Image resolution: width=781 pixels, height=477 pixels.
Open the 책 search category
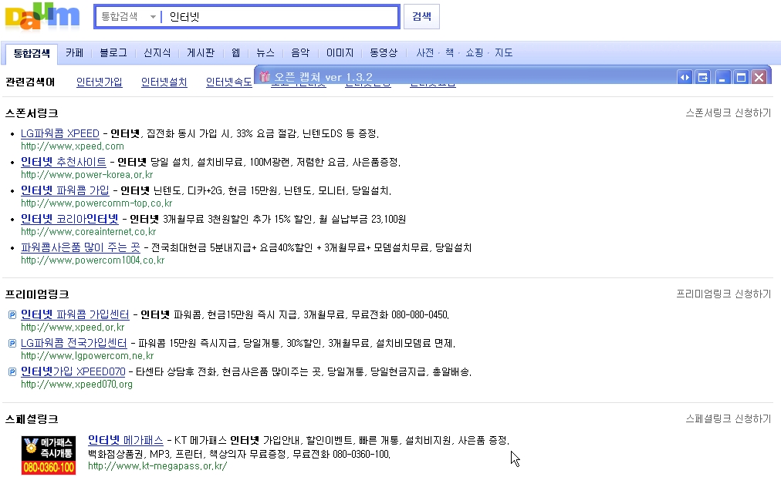(x=450, y=52)
